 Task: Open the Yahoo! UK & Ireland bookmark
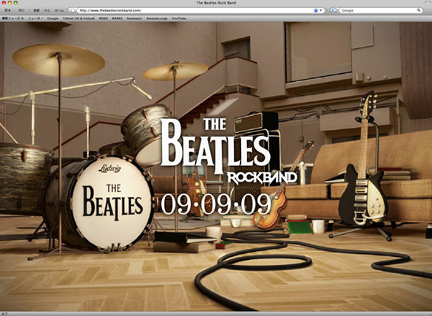[x=78, y=18]
